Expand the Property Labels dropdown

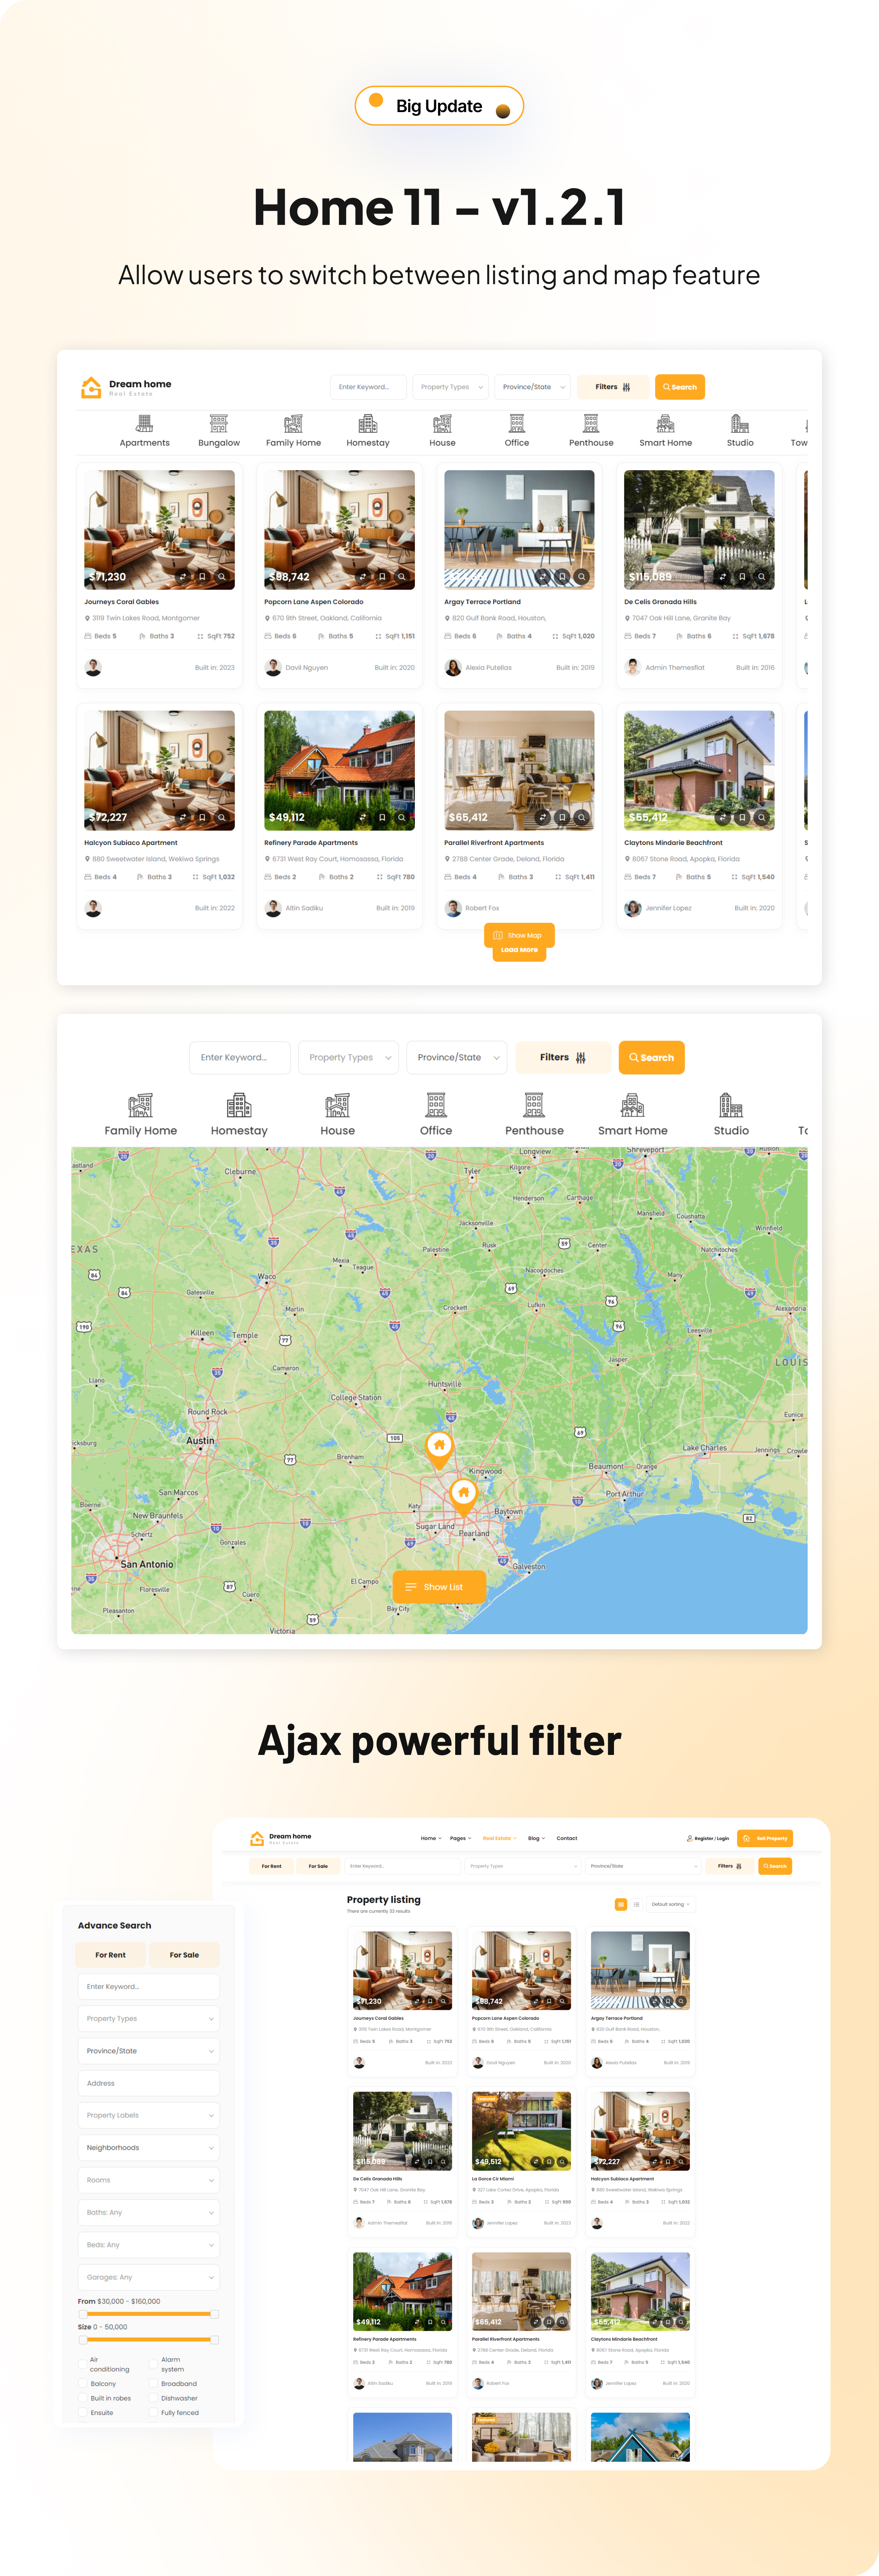pyautogui.click(x=149, y=2115)
